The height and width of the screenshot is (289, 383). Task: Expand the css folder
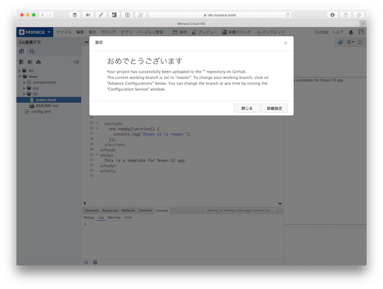(x=24, y=88)
